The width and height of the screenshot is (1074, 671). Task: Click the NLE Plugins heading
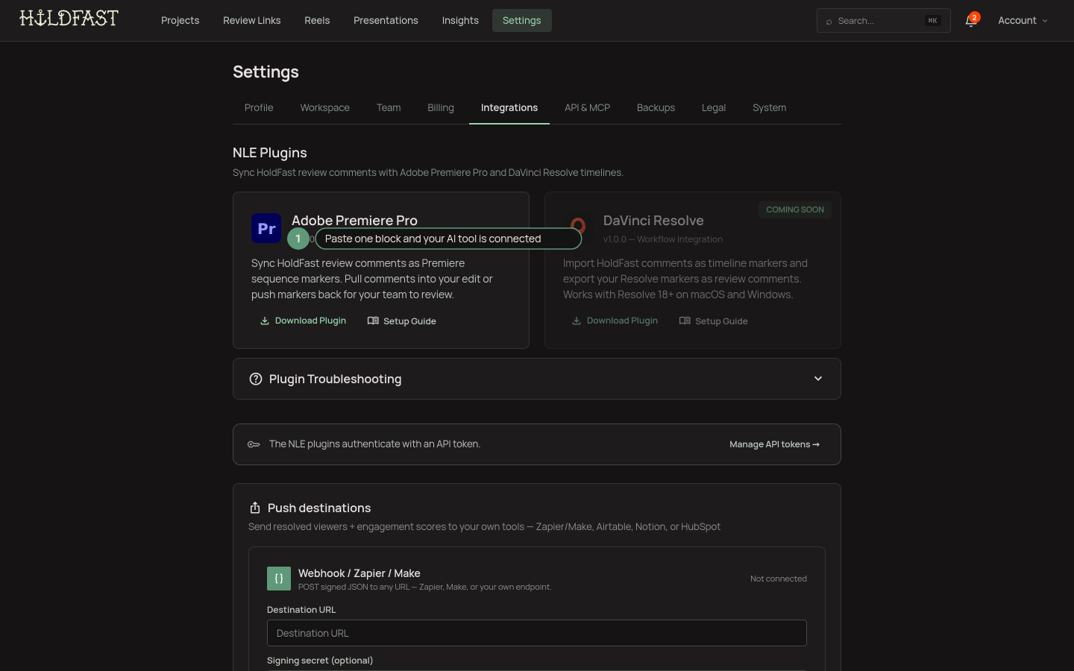[270, 153]
